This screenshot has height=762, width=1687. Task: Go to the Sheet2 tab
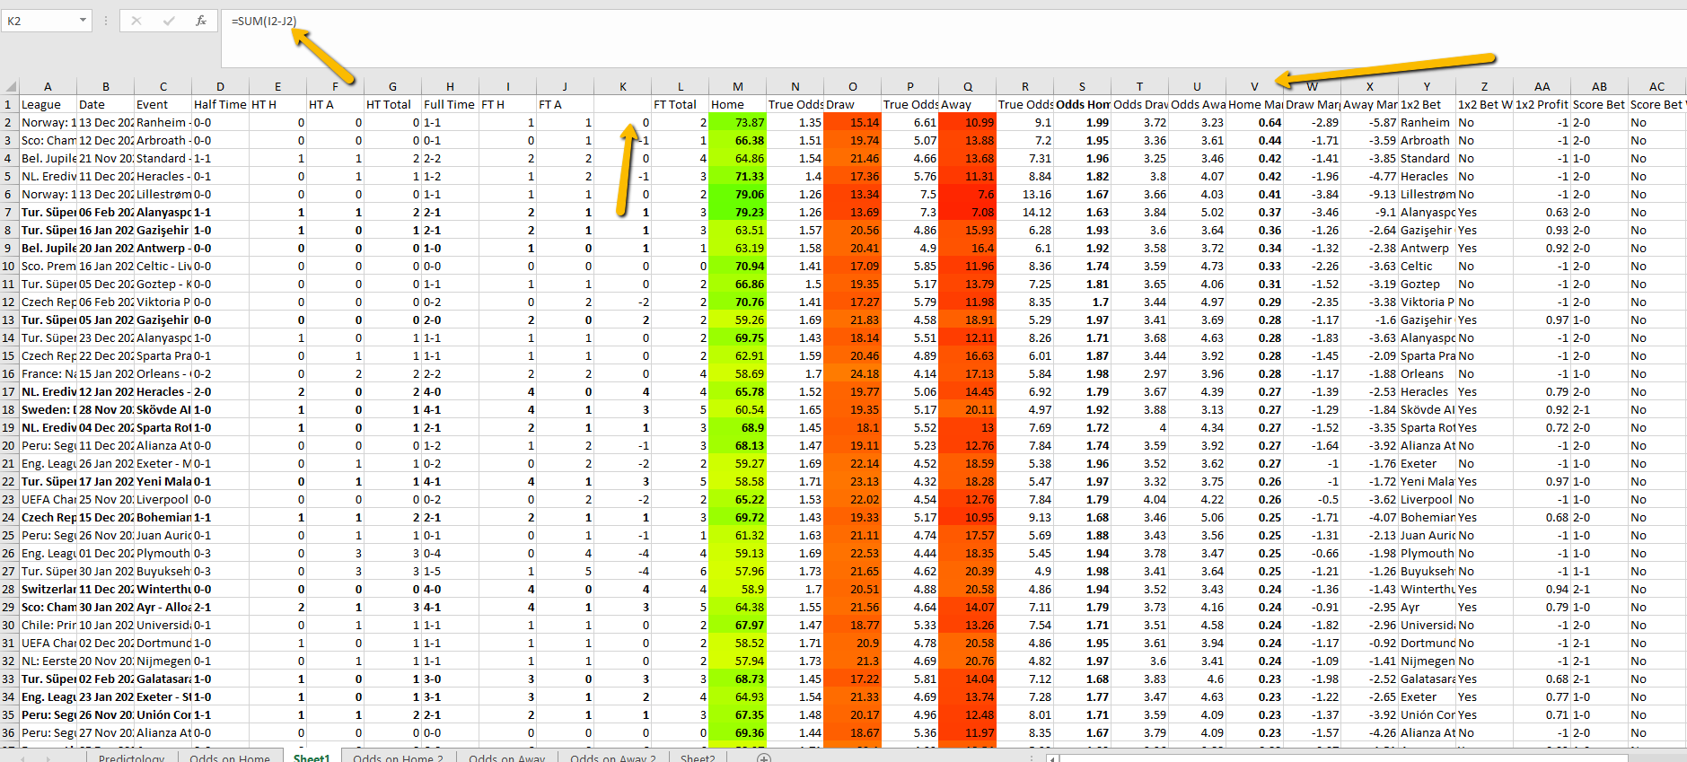point(698,757)
